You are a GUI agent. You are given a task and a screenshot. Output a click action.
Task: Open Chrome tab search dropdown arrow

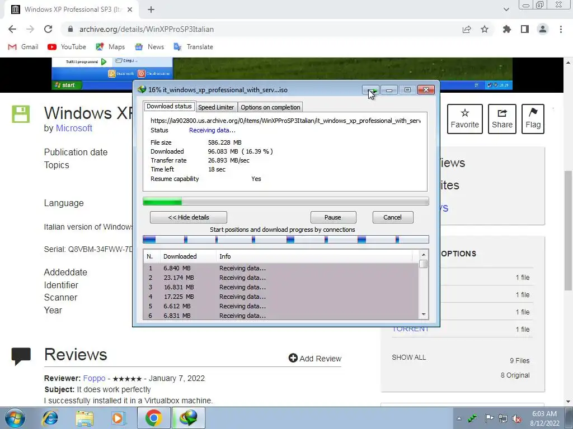pyautogui.click(x=506, y=9)
